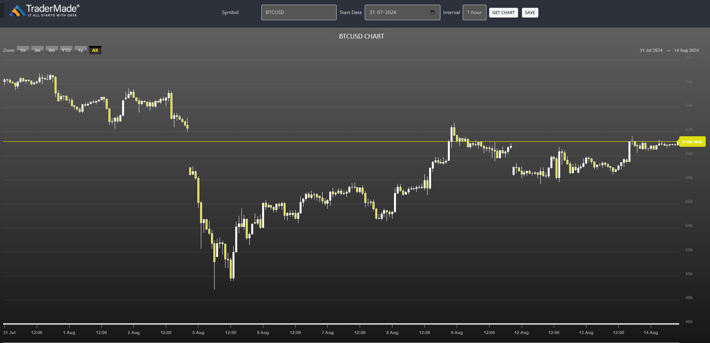710x343 pixels.
Task: Click the 48k price axis label
Action: (x=689, y=297)
